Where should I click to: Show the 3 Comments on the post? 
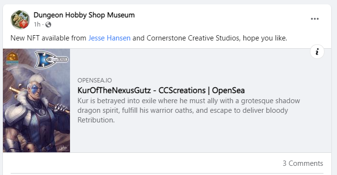tap(303, 163)
